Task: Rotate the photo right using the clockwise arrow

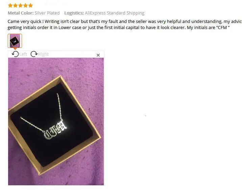Action: click(34, 54)
